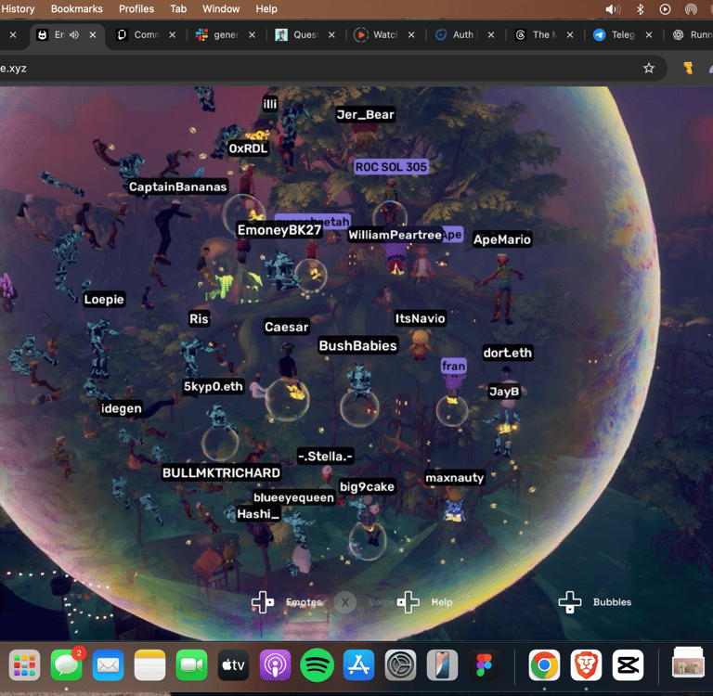This screenshot has width=713, height=696.
Task: Open Apple TV from the Dock
Action: [233, 665]
